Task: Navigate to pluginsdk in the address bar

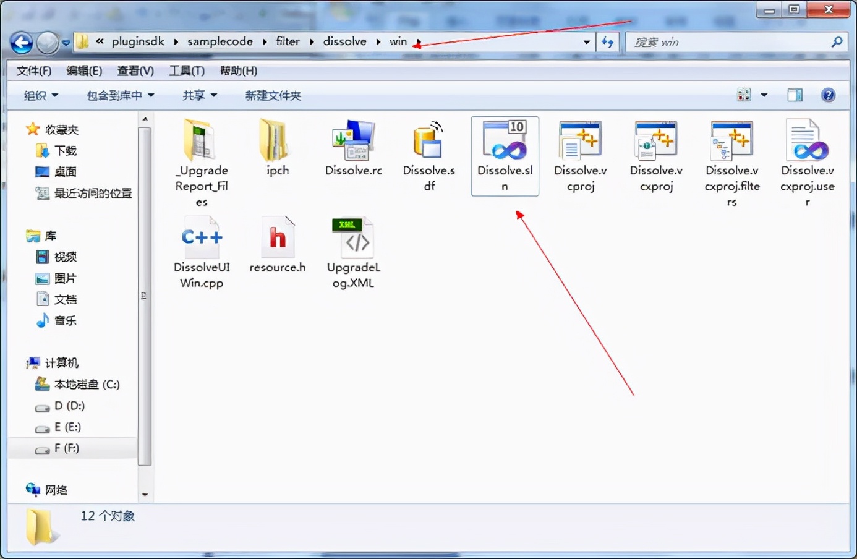Action: point(138,41)
